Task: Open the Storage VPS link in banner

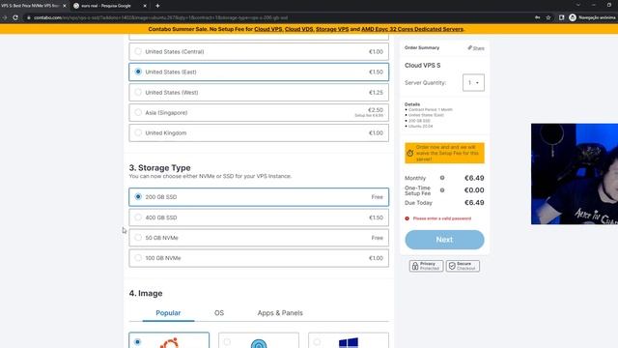Action: (x=332, y=29)
